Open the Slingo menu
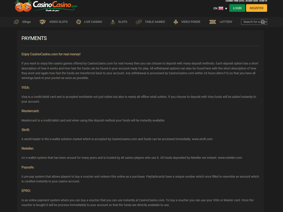283x212 pixels. click(x=26, y=22)
